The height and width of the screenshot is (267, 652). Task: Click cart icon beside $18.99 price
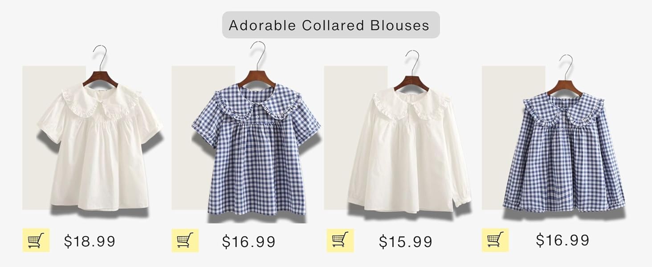36,240
